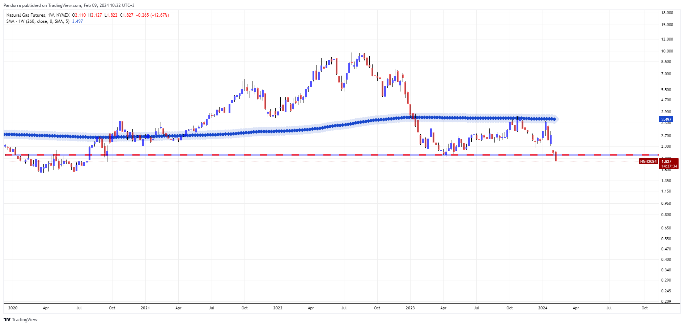
Task: Click the 0.950 price scale label
Action: click(x=666, y=203)
